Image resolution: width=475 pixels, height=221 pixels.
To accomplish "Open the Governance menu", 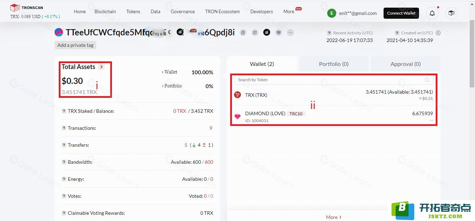I will pos(183,11).
